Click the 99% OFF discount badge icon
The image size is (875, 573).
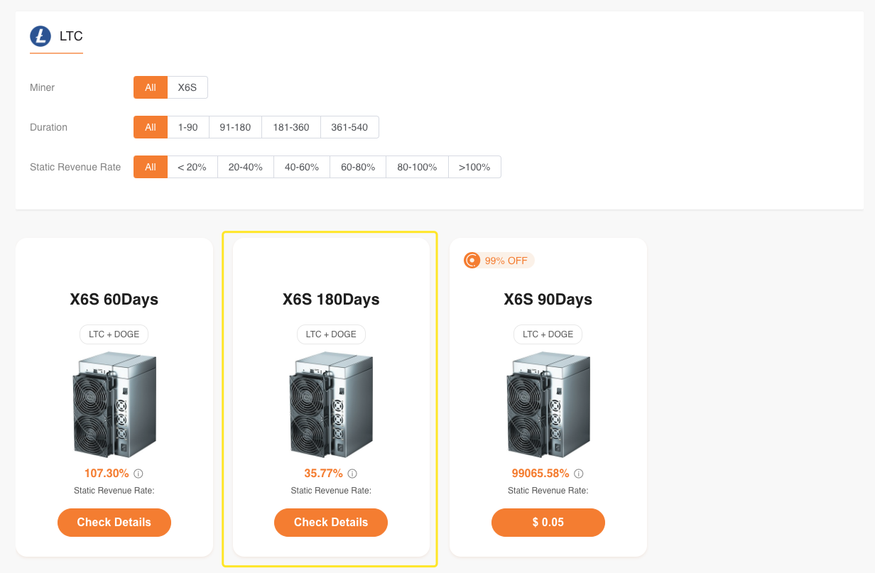click(x=472, y=261)
